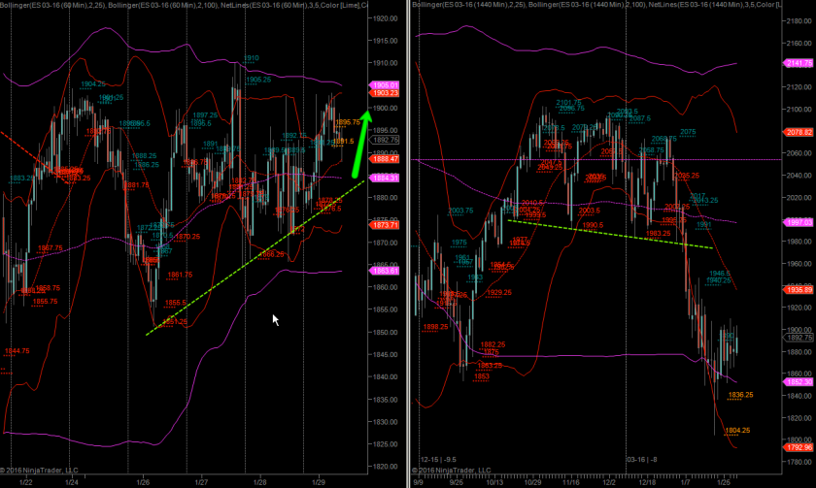816x488 pixels.
Task: Click the teal 1991 label
Action: pos(703,224)
